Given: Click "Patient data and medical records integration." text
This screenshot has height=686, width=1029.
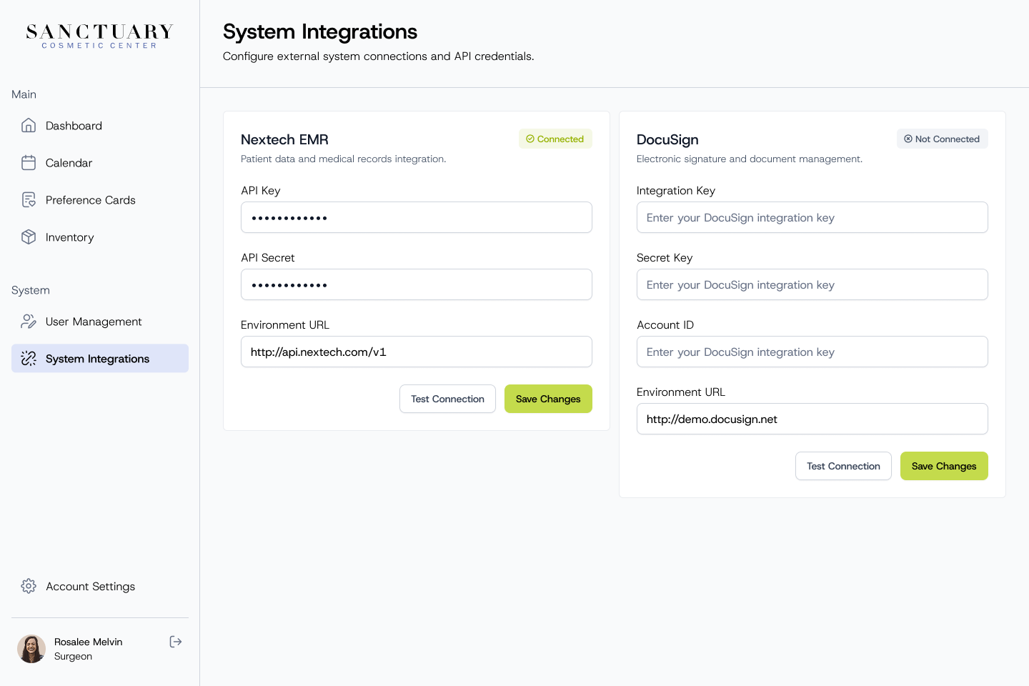Looking at the screenshot, I should (x=344, y=159).
